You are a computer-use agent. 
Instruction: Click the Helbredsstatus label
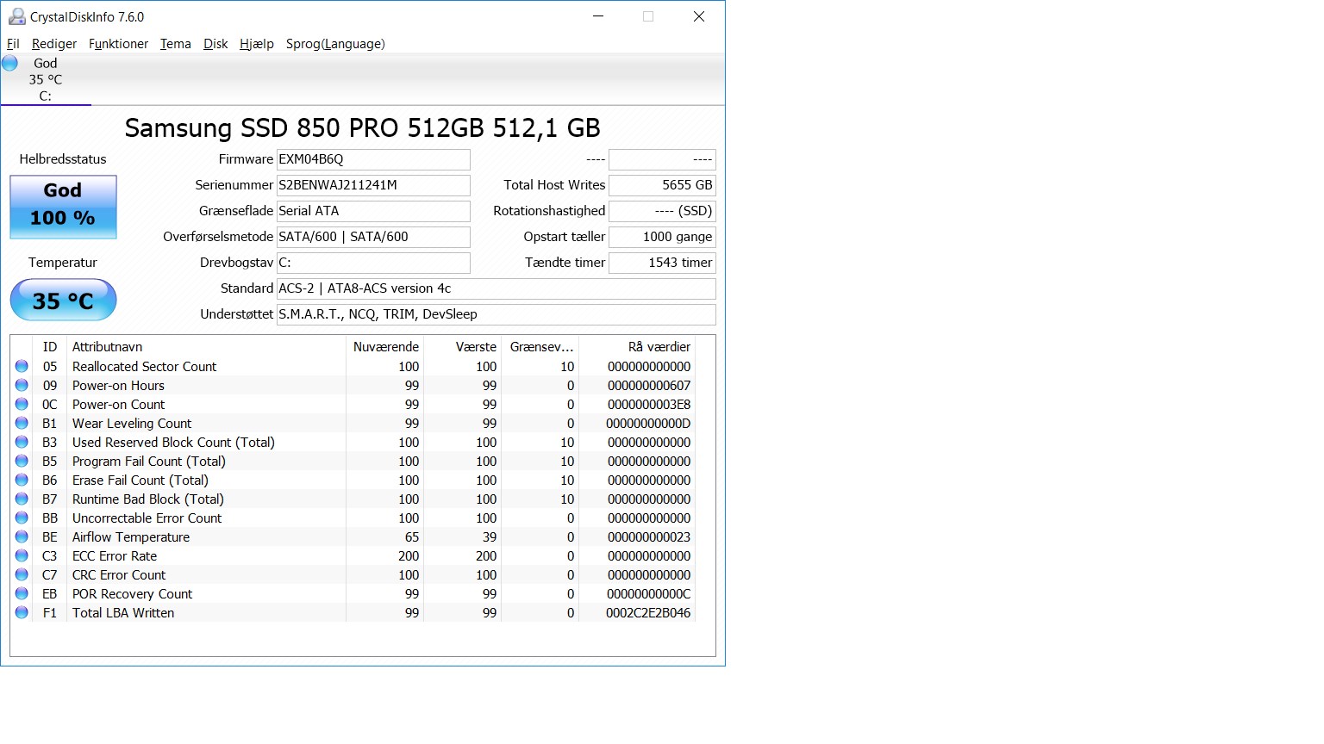63,159
